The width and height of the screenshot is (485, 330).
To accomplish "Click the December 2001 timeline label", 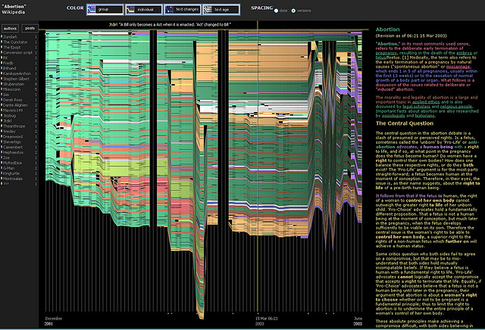I will coord(54,321).
